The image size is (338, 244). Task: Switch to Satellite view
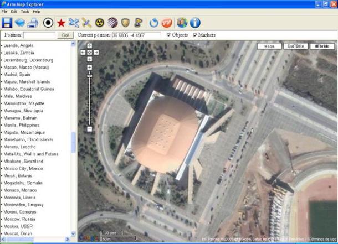click(295, 46)
